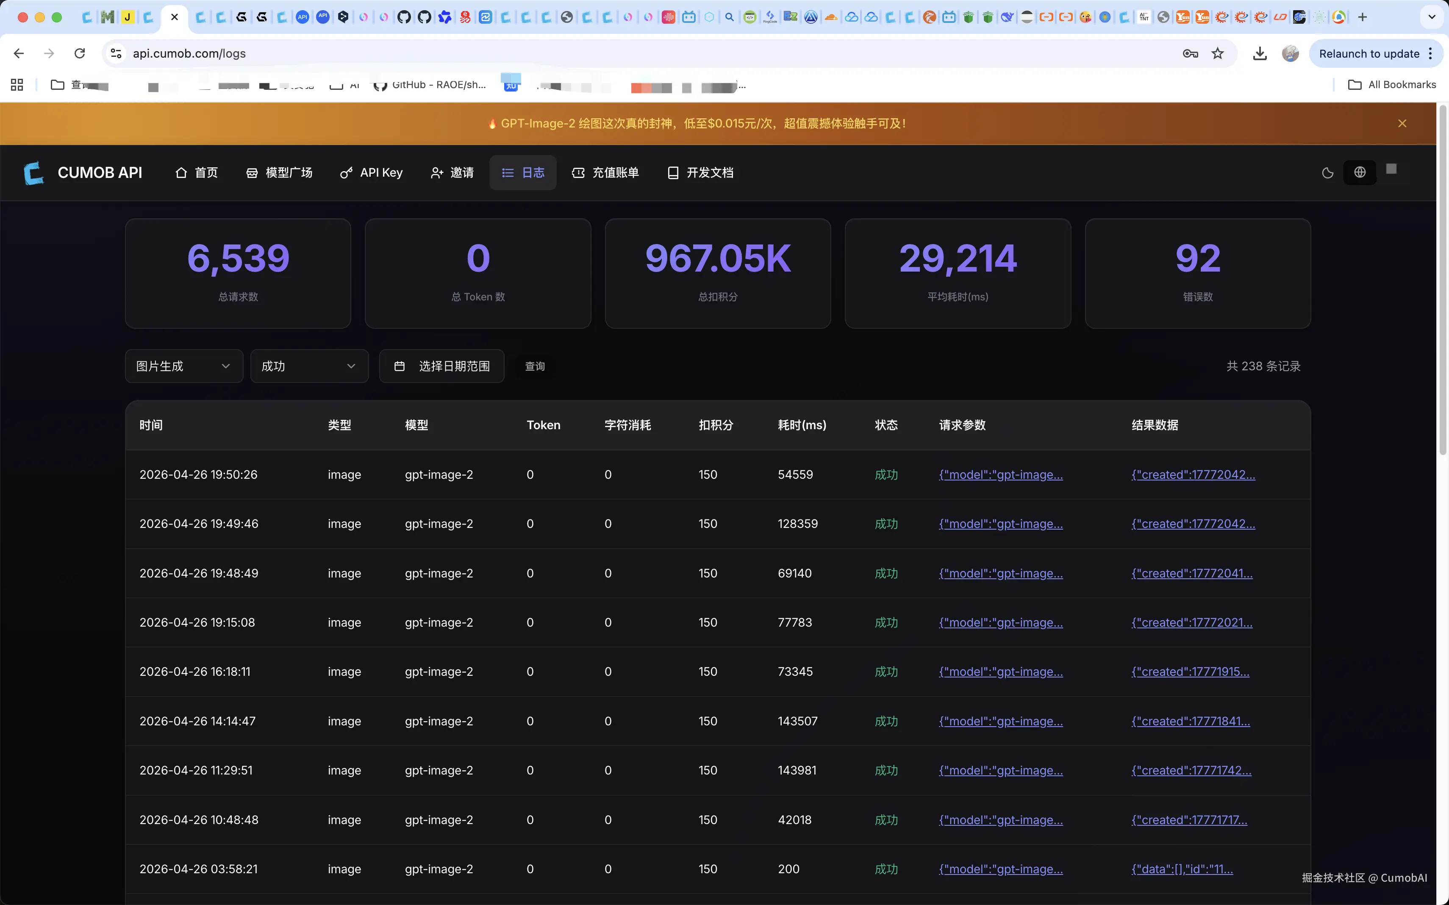This screenshot has height=905, width=1449.
Task: Open request params link for 19:50:26 row
Action: pos(1001,475)
